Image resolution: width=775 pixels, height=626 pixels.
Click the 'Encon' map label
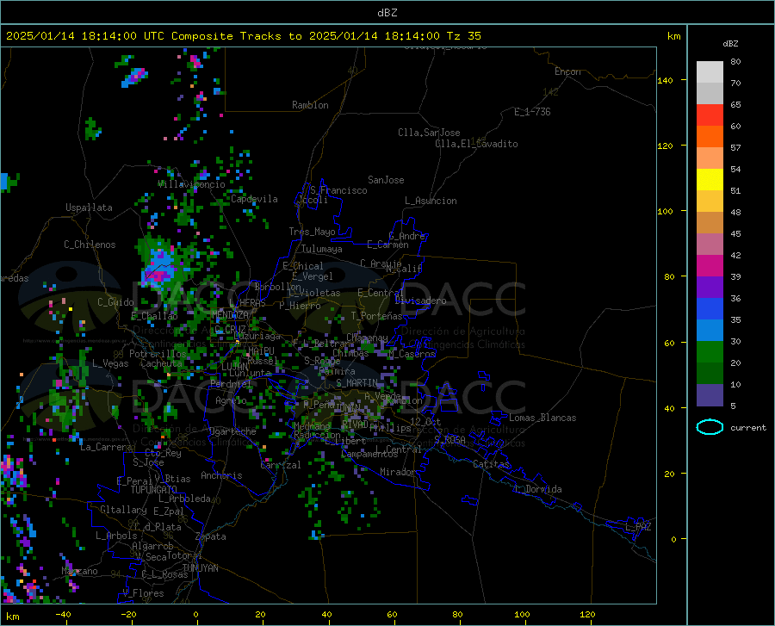pos(567,71)
